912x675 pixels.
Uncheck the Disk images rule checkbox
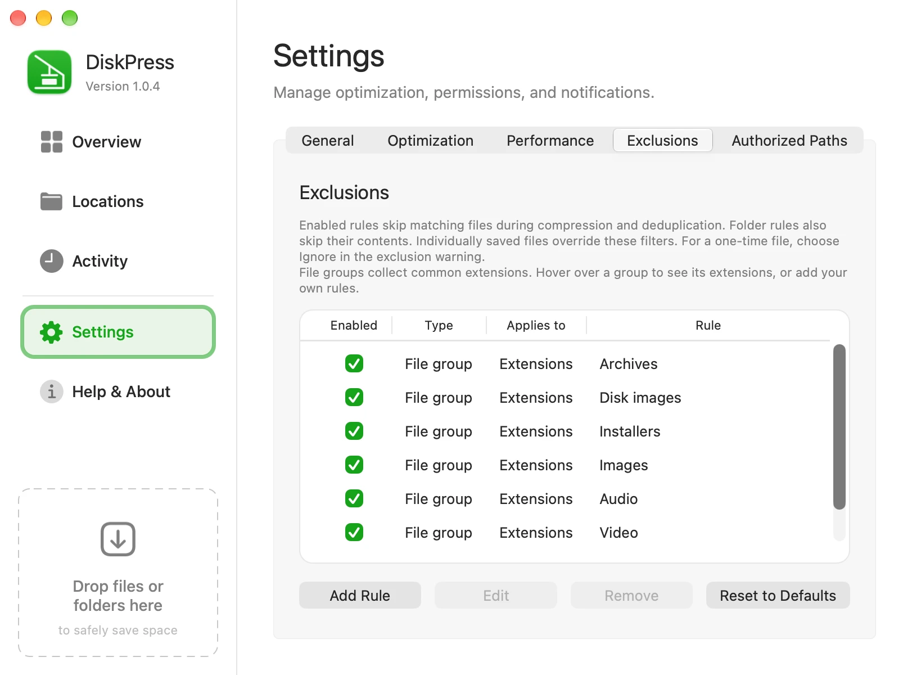(354, 397)
